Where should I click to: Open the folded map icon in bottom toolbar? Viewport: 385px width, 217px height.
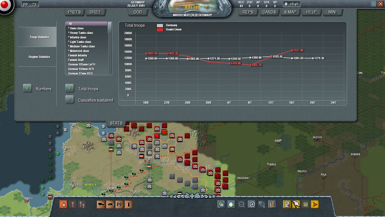tap(272, 204)
